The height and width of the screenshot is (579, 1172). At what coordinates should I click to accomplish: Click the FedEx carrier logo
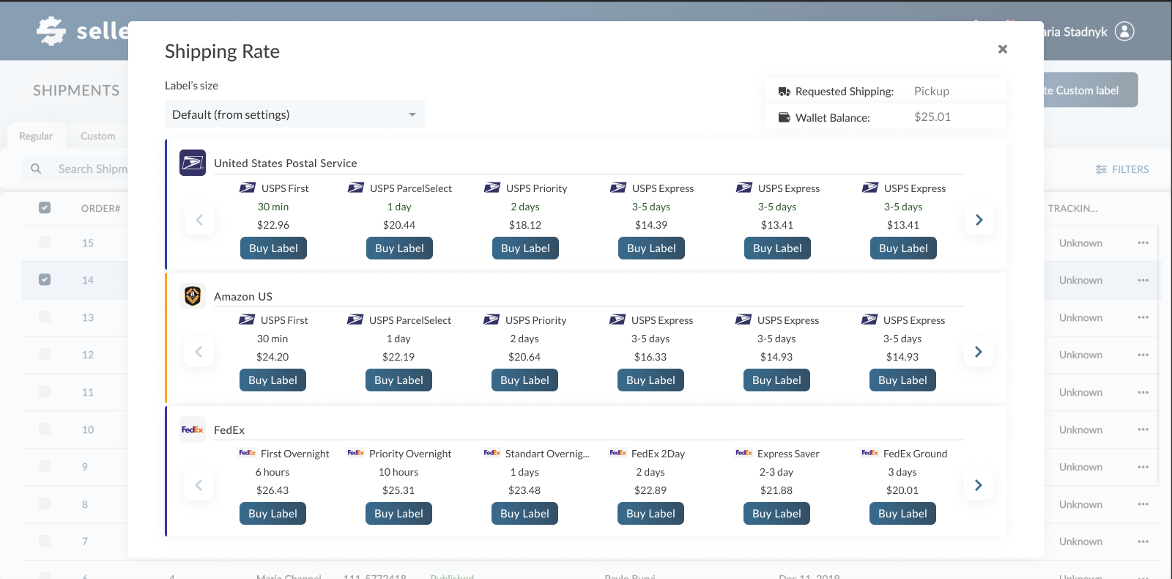[193, 429]
